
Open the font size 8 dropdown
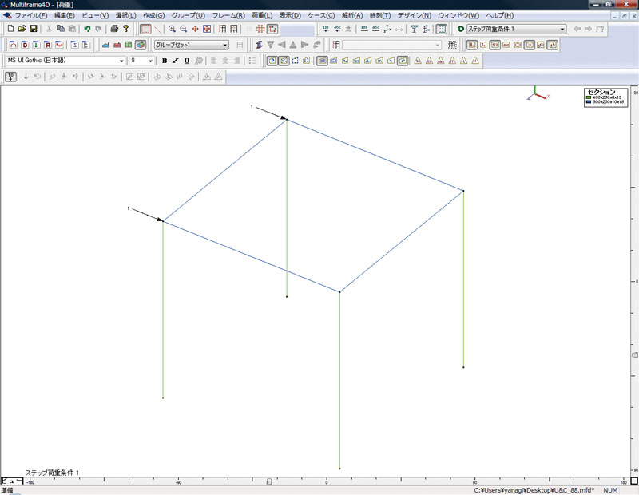click(x=142, y=61)
